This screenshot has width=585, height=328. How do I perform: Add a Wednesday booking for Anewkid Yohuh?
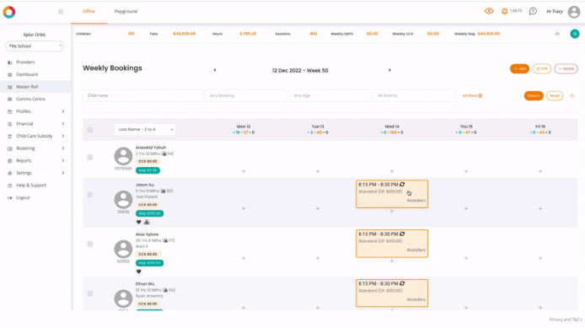click(392, 171)
